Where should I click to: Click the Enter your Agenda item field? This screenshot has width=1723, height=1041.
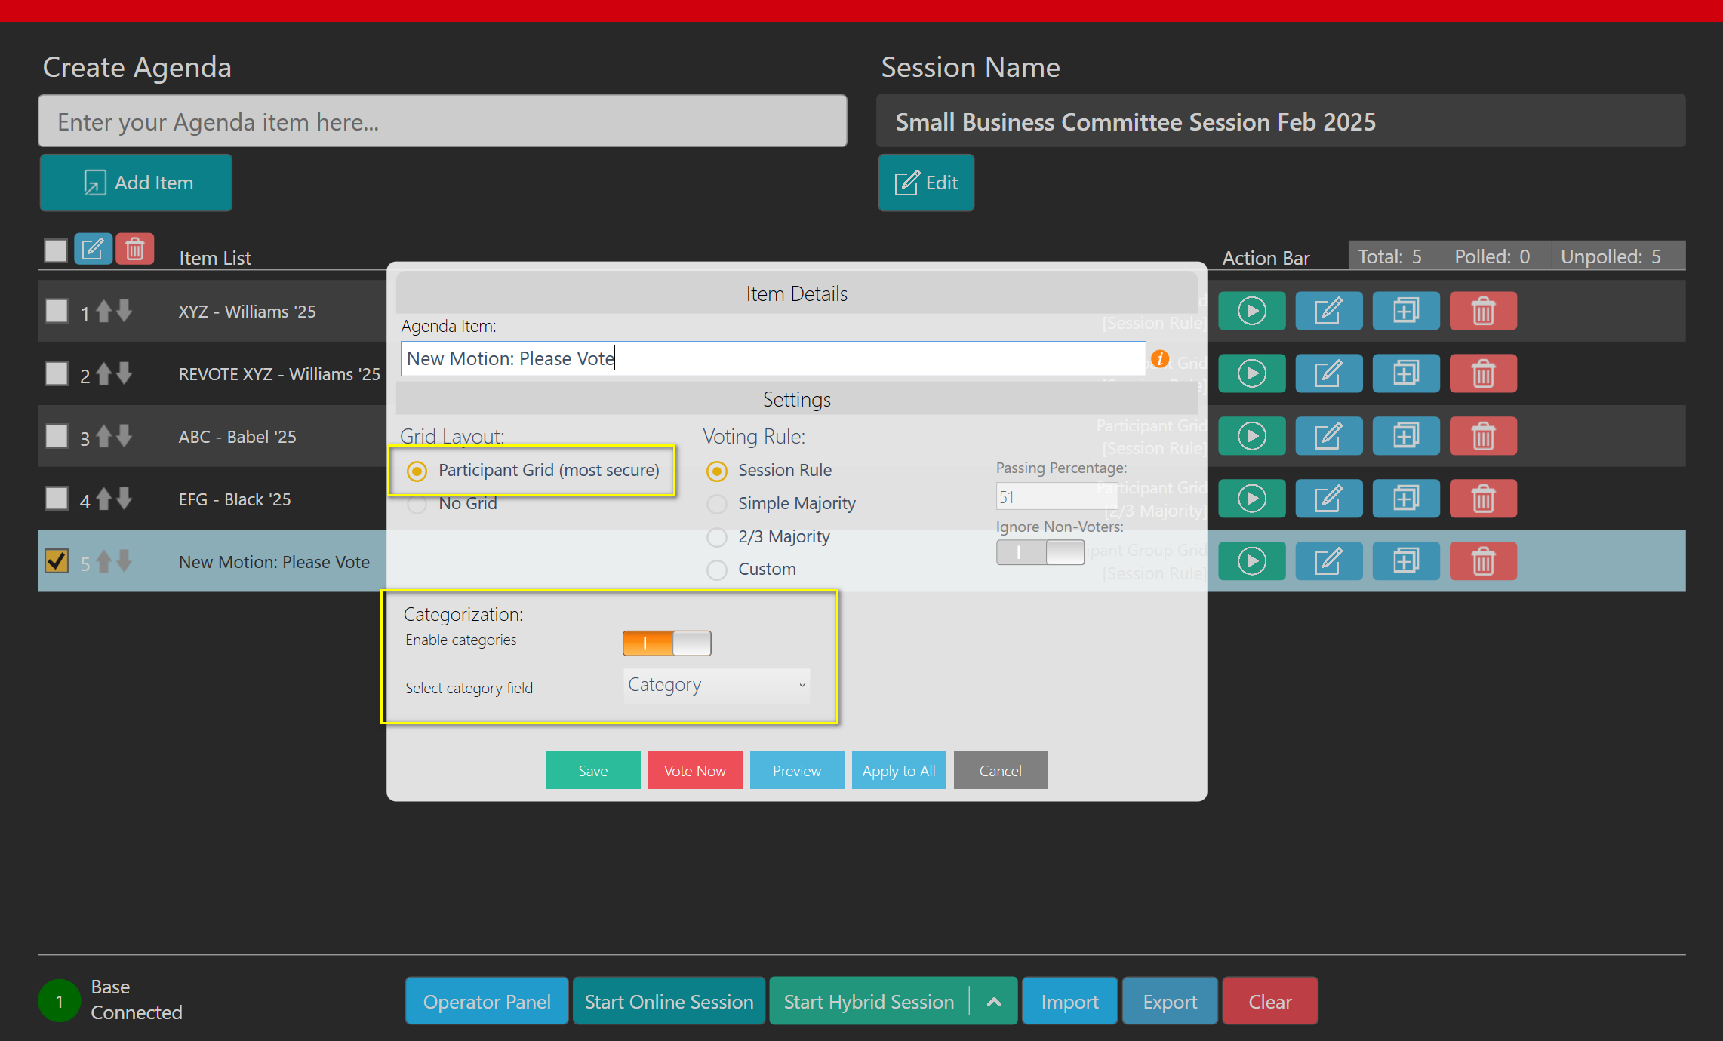pos(442,121)
